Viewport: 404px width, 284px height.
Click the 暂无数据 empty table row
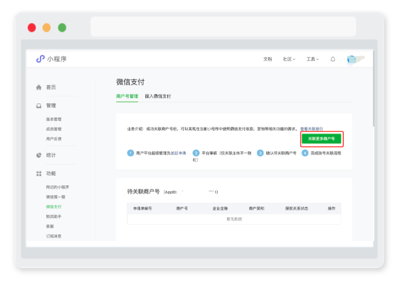pos(234,219)
